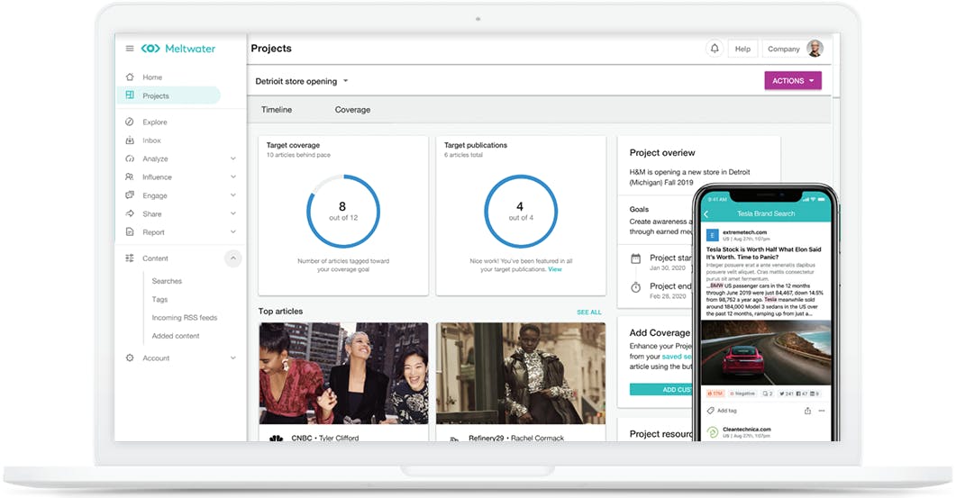Open the hamburger menu beside Meltwater logo
This screenshot has height=498, width=956.
coord(129,49)
